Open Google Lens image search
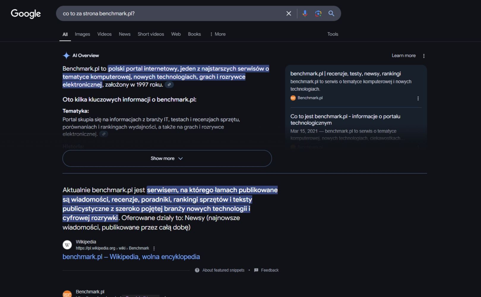 tap(318, 13)
